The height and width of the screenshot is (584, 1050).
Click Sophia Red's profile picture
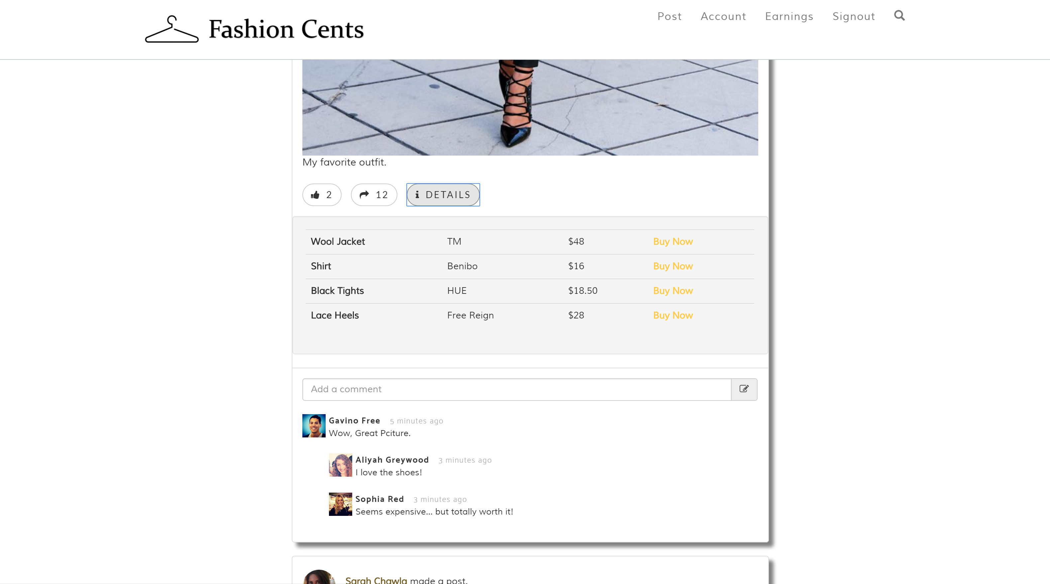click(340, 504)
